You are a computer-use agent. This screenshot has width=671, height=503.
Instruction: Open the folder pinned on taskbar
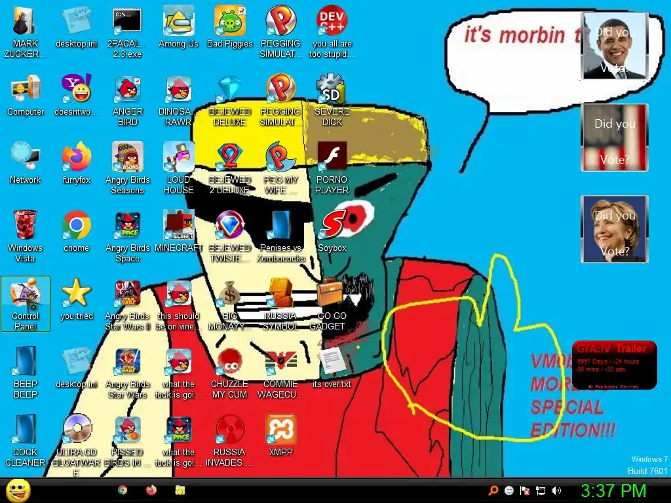(x=180, y=490)
